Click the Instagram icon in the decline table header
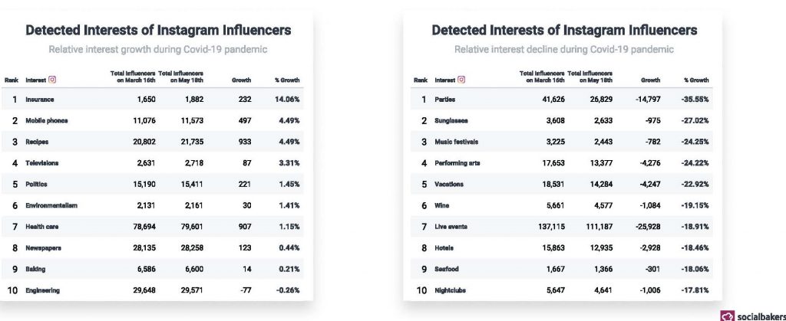The width and height of the screenshot is (786, 321). pyautogui.click(x=461, y=79)
